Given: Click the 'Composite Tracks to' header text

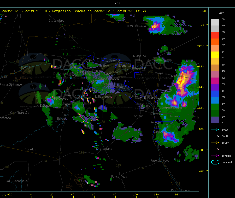Looking at the screenshot, I should pyautogui.click(x=72, y=11).
